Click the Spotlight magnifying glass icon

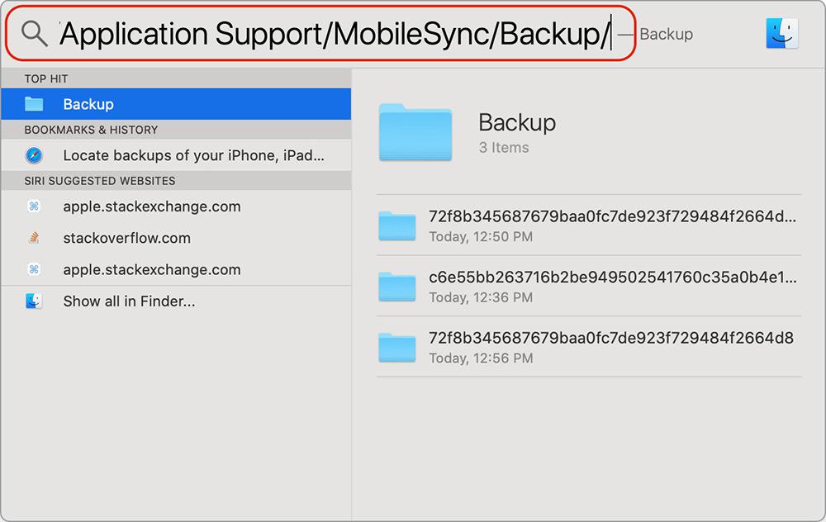tap(34, 34)
